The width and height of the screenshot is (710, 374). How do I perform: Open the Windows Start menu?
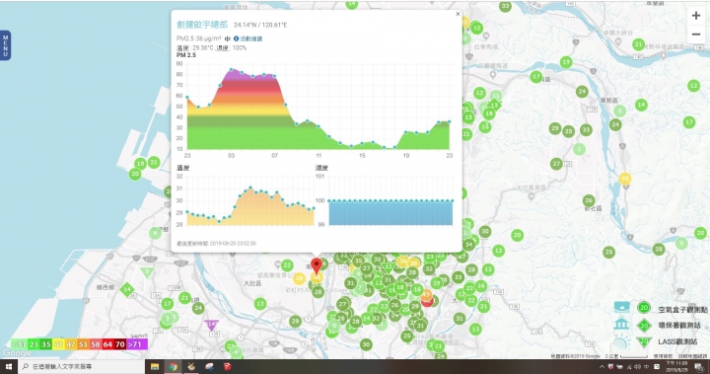9,367
